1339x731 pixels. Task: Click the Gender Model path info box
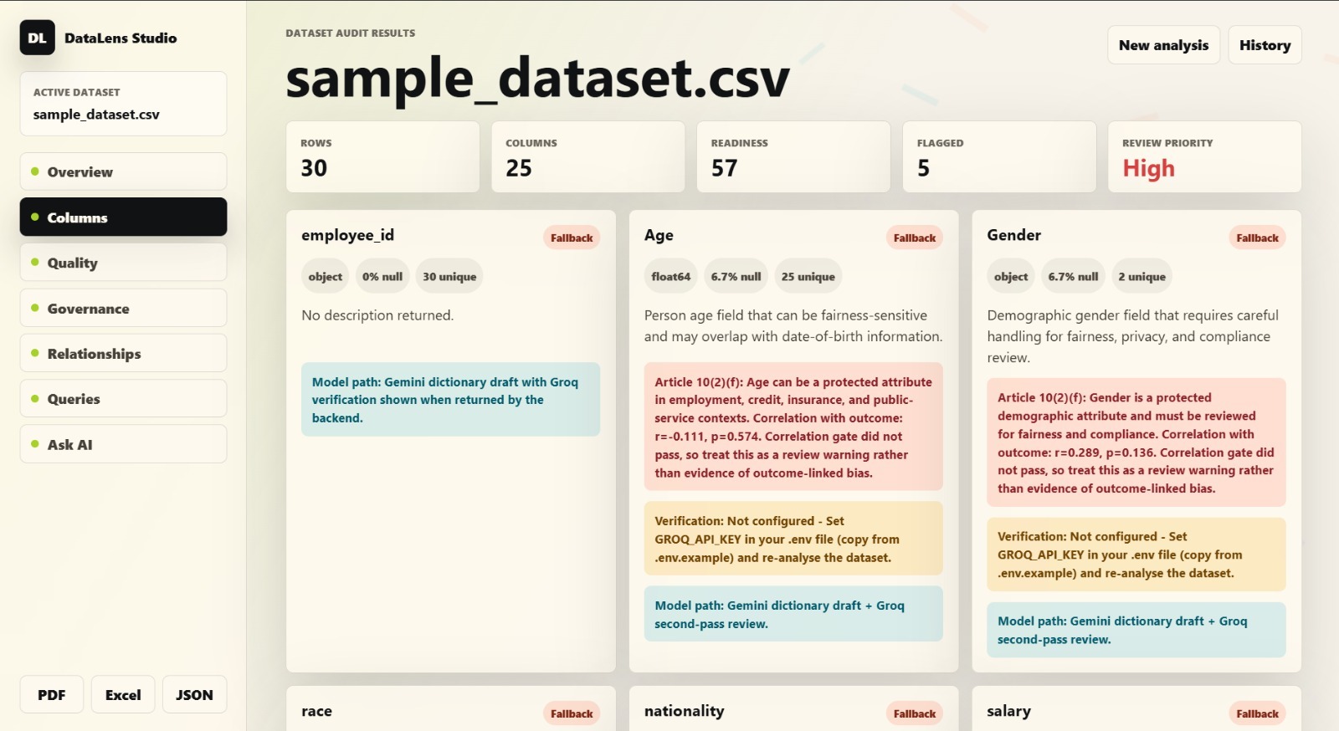pos(1136,630)
